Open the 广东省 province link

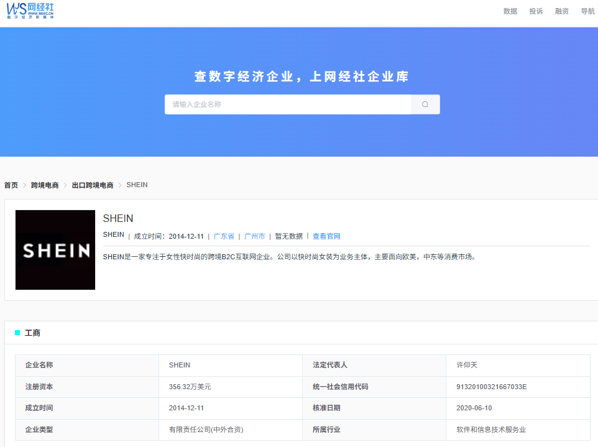pyautogui.click(x=224, y=236)
